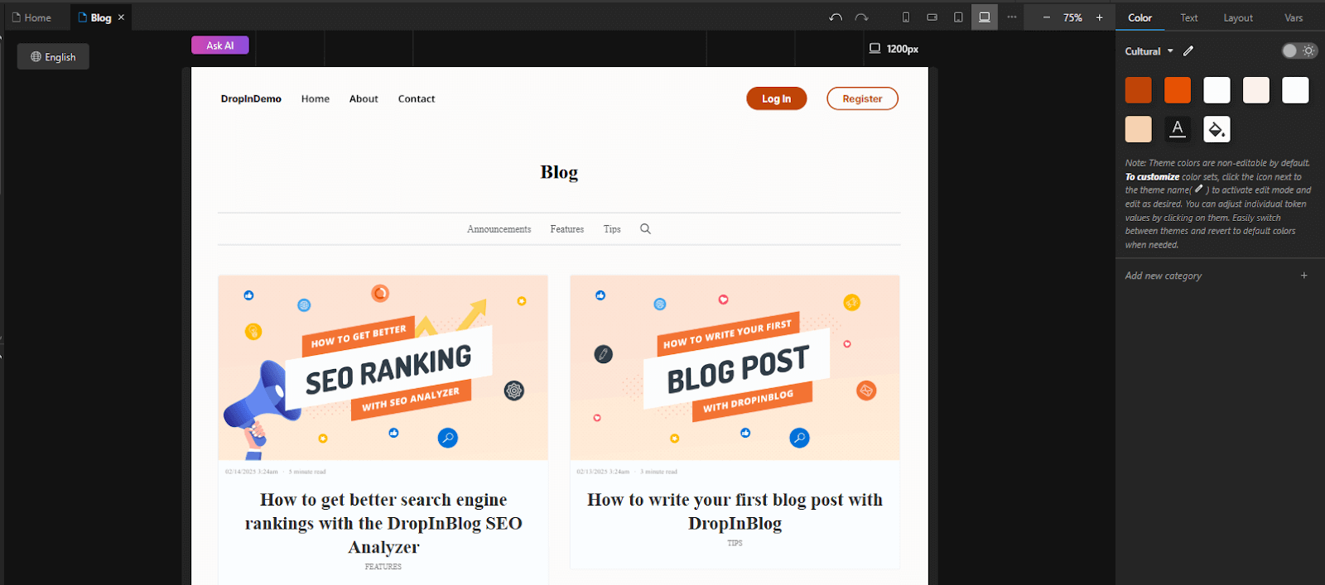The width and height of the screenshot is (1325, 585).
Task: Click the paint bucket fill icon
Action: tap(1217, 129)
